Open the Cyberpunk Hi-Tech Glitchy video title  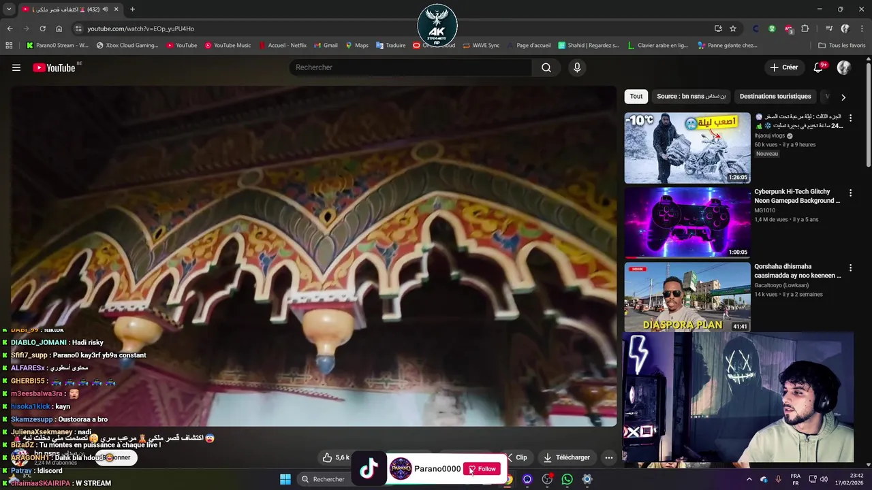tap(797, 196)
